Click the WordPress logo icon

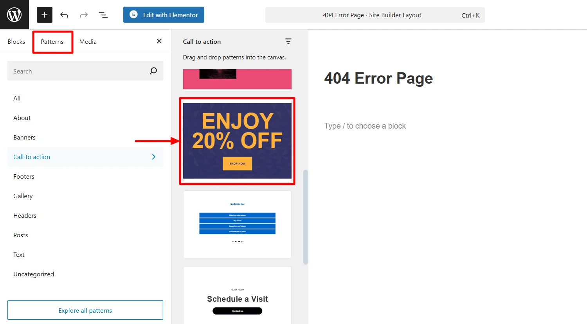(x=14, y=15)
